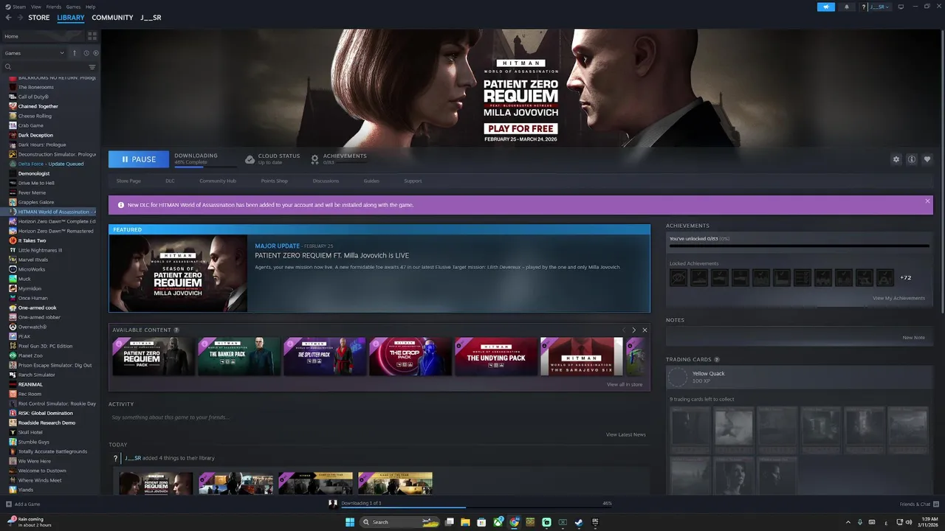Open Discussions for HITMAN

tap(326, 181)
